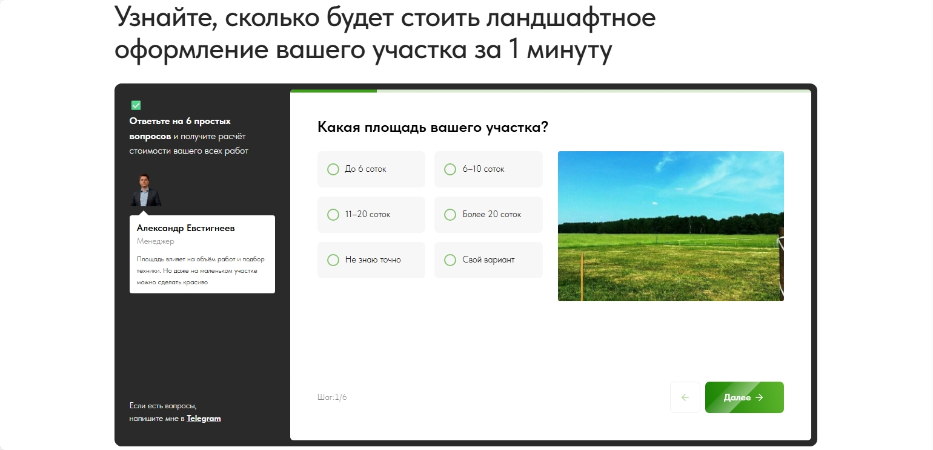Viewport: 933px width, 450px height.
Task: Click the back arrow button
Action: (x=685, y=397)
